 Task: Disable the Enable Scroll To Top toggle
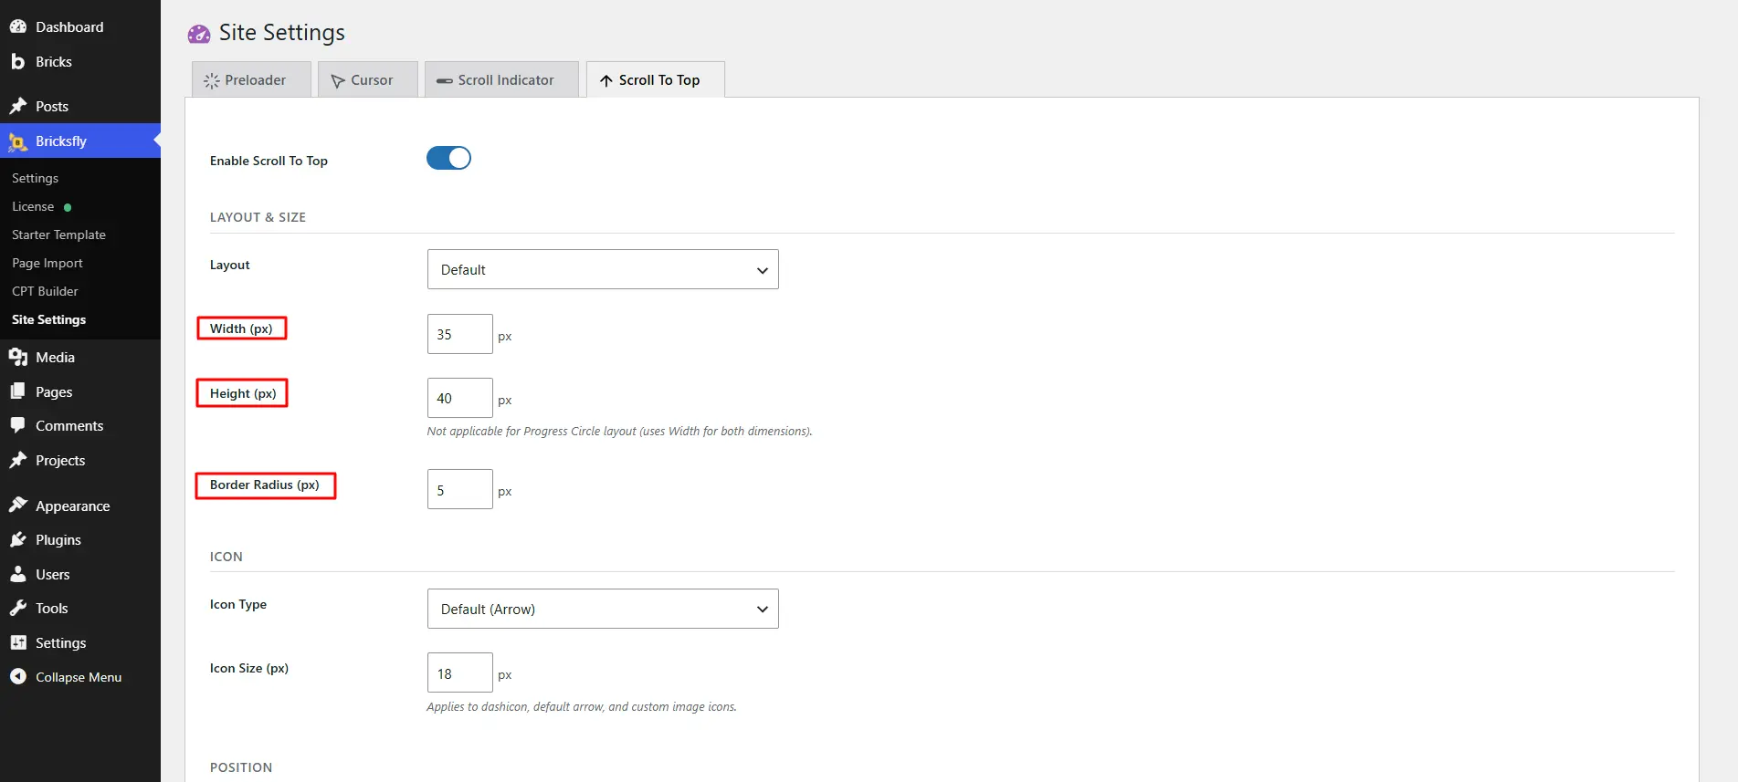[x=448, y=158]
